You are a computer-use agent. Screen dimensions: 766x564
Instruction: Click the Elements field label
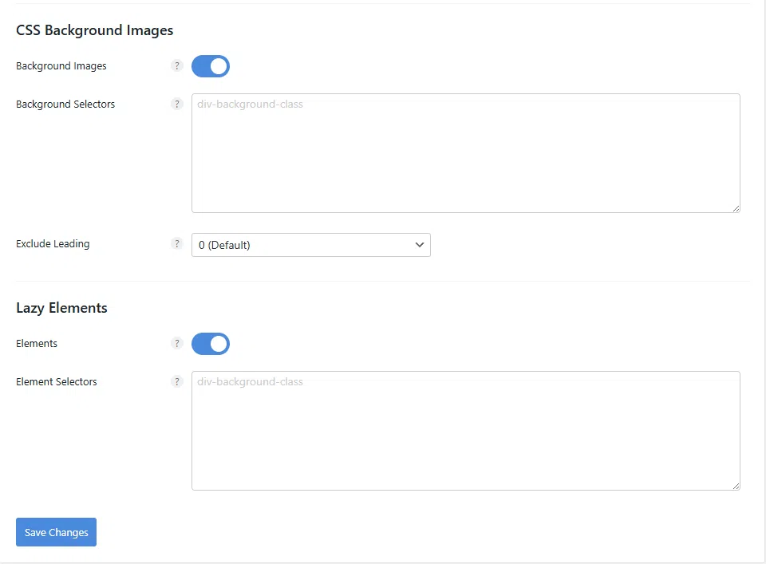[x=37, y=344]
